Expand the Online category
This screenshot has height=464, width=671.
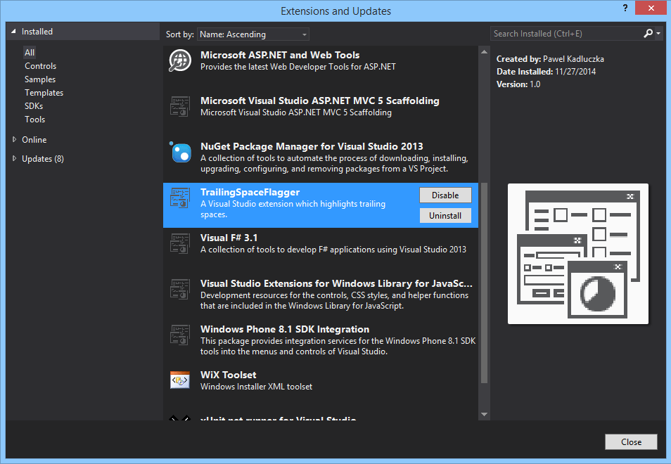15,140
